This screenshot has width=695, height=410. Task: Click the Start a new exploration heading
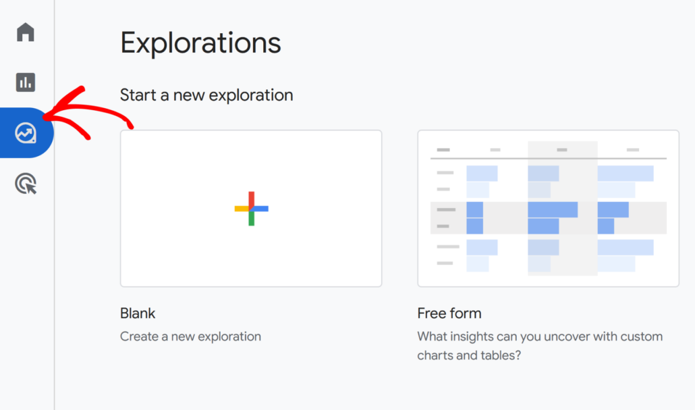pyautogui.click(x=206, y=95)
